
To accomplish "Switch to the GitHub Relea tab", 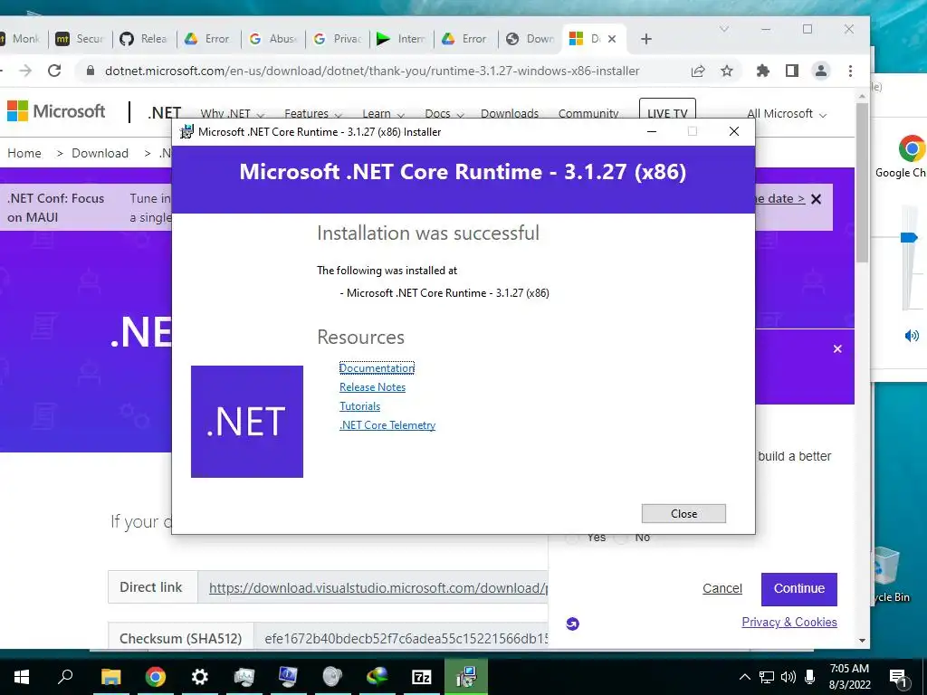I will click(x=144, y=39).
